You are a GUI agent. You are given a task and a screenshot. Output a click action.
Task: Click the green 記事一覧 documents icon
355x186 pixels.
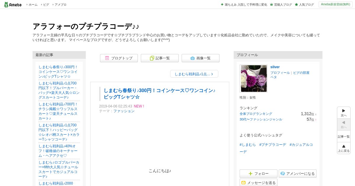point(152,58)
